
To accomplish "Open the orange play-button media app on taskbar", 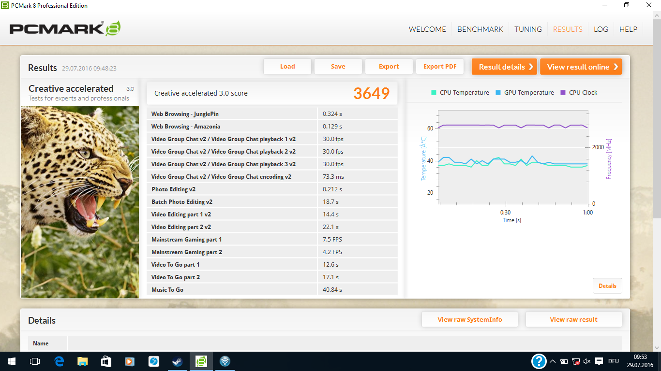I will (130, 361).
